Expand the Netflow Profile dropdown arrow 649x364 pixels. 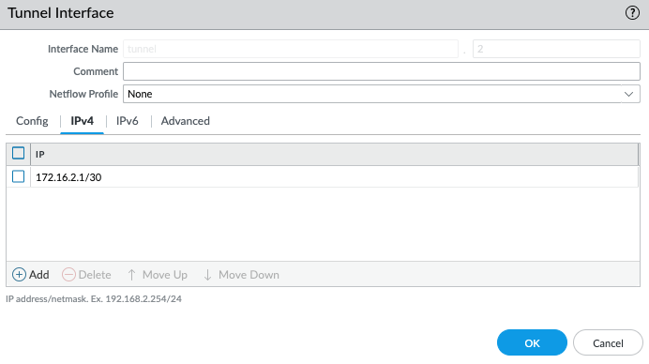pos(628,94)
